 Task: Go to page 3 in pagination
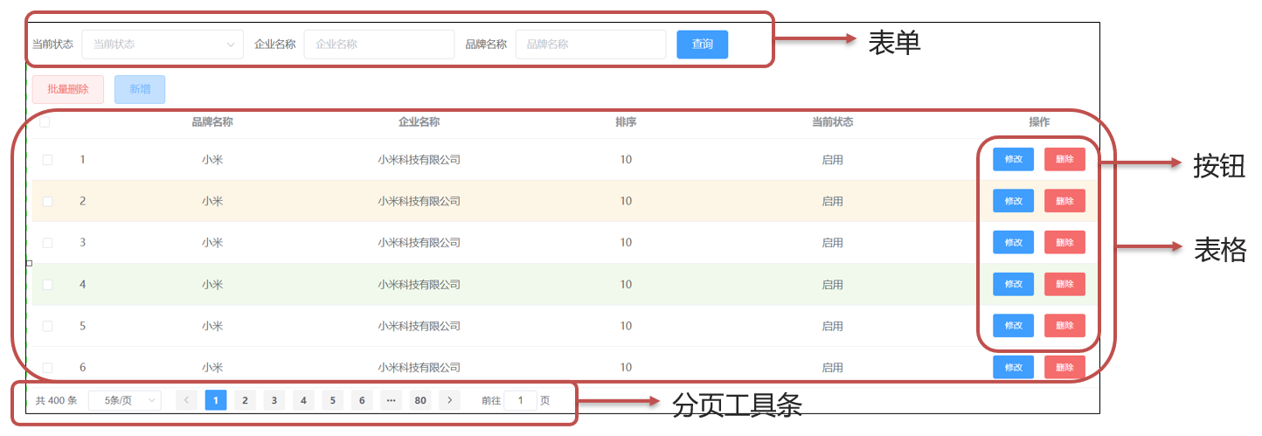[274, 400]
